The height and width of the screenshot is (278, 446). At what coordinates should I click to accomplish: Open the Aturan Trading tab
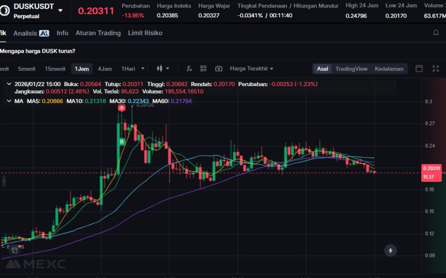click(98, 33)
